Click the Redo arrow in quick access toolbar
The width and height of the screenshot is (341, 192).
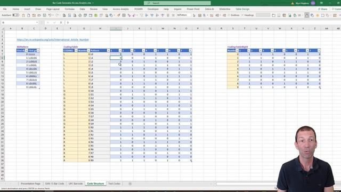(x=57, y=15)
